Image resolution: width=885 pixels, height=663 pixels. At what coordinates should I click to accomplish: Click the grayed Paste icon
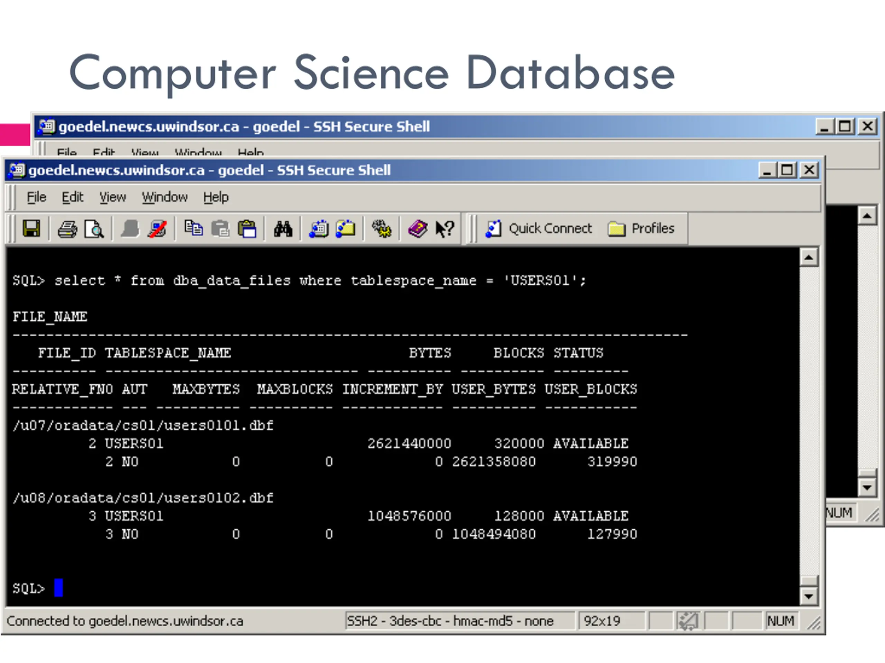tap(220, 229)
